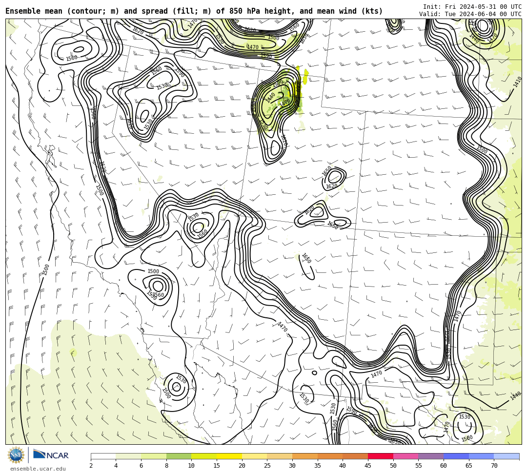Click the colorbar tick label 35
Image resolution: width=527 pixels, height=475 pixels.
tap(318, 466)
